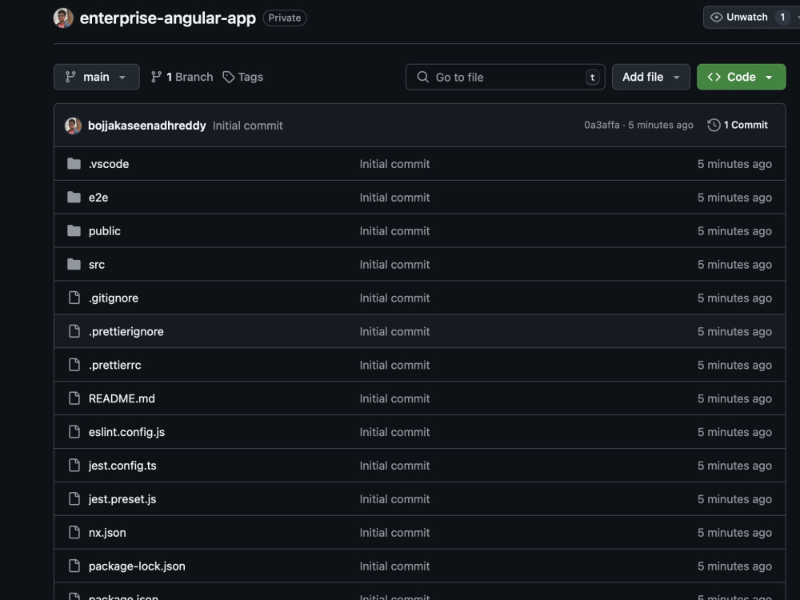Click the file icon for nx.json

coord(74,533)
